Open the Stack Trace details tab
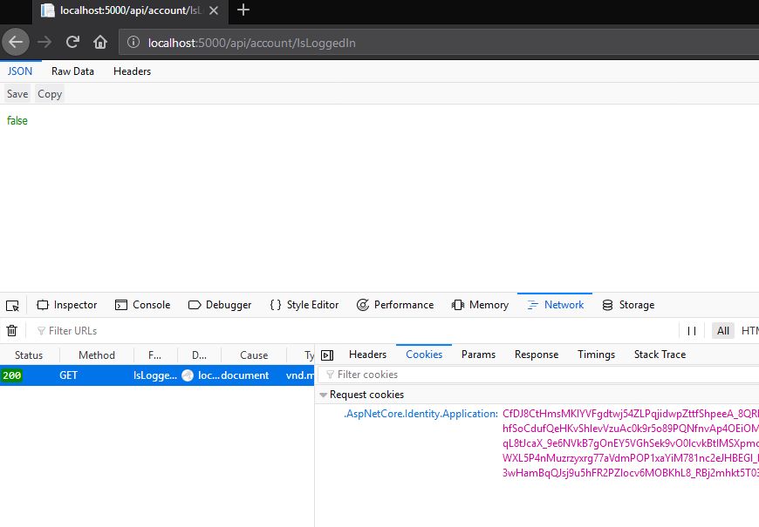 point(660,355)
